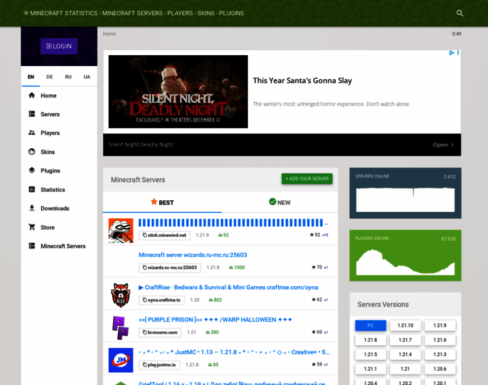This screenshot has width=488, height=385.
Task: Click the minecraft-statistics logo icon in header
Action: tap(26, 13)
